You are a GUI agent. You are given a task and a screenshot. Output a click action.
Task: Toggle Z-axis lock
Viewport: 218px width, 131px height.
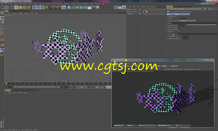pyautogui.click(x=42, y=7)
